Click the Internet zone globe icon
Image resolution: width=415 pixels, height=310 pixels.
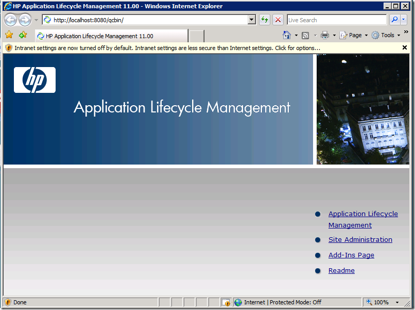(238, 302)
